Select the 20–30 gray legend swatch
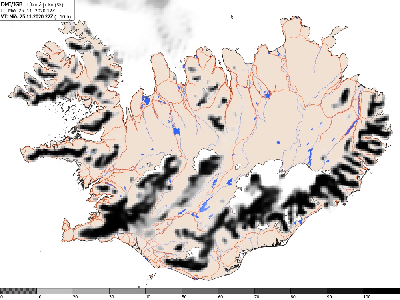The image size is (400, 300). coord(91,291)
